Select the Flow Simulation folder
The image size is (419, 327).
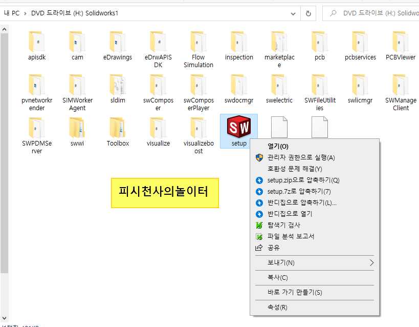[x=199, y=49]
